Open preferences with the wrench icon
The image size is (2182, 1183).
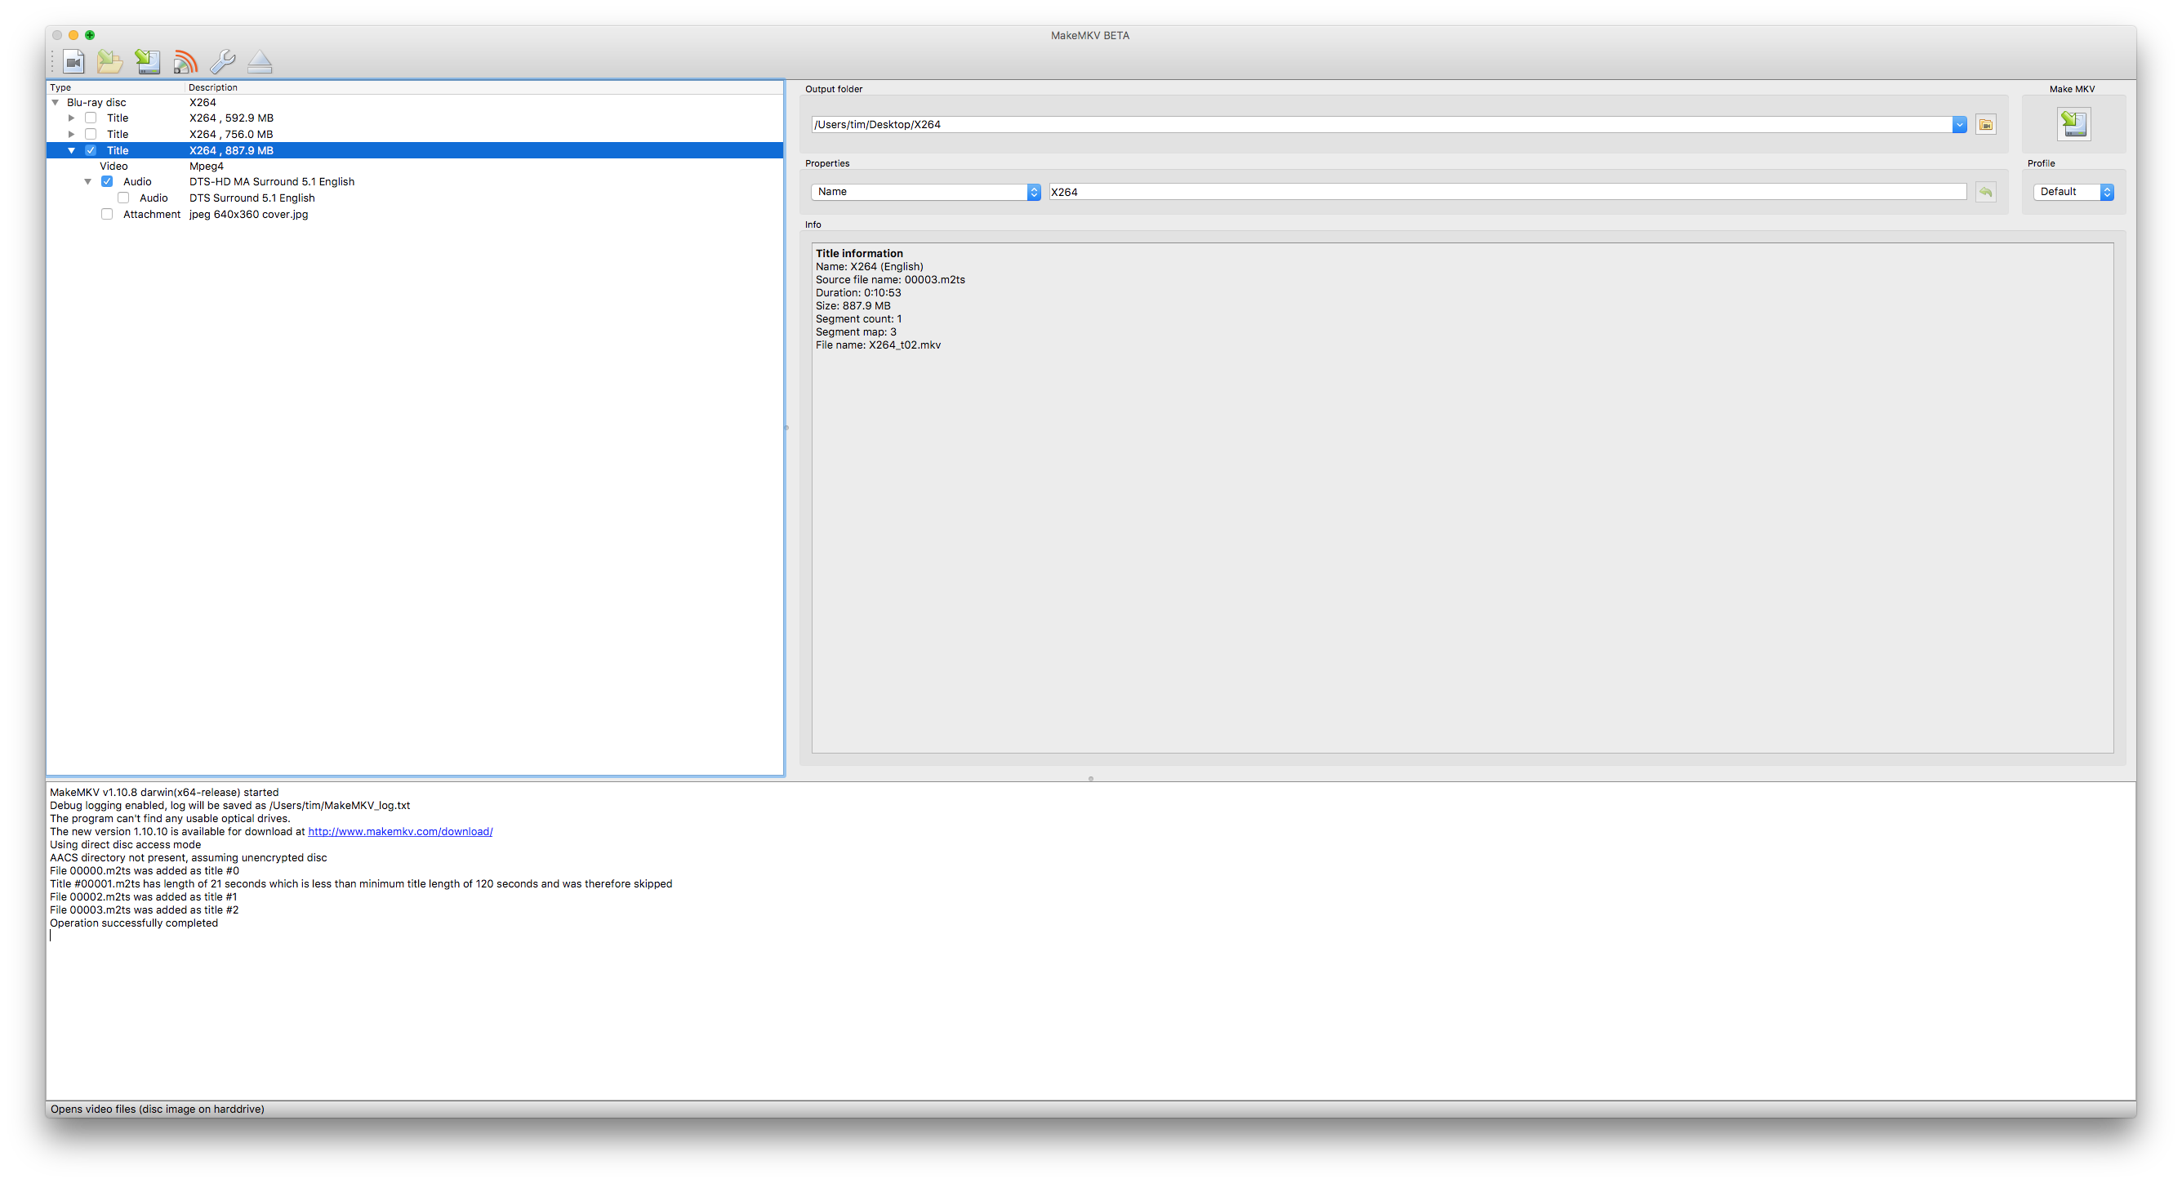(223, 62)
